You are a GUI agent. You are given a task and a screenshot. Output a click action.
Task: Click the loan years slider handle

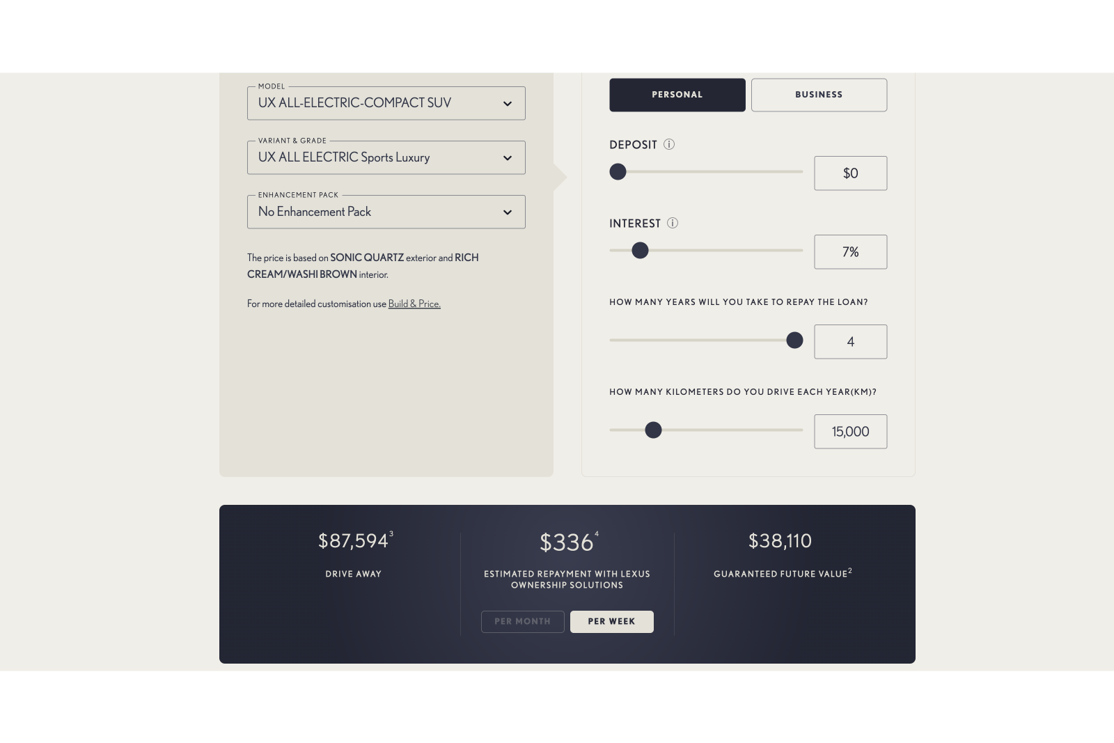(794, 341)
